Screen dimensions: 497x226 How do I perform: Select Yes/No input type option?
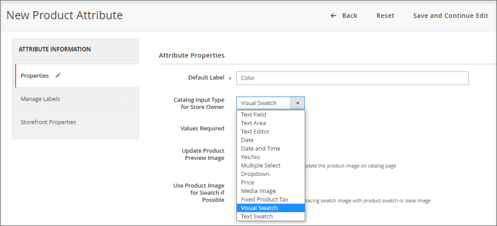pos(250,157)
